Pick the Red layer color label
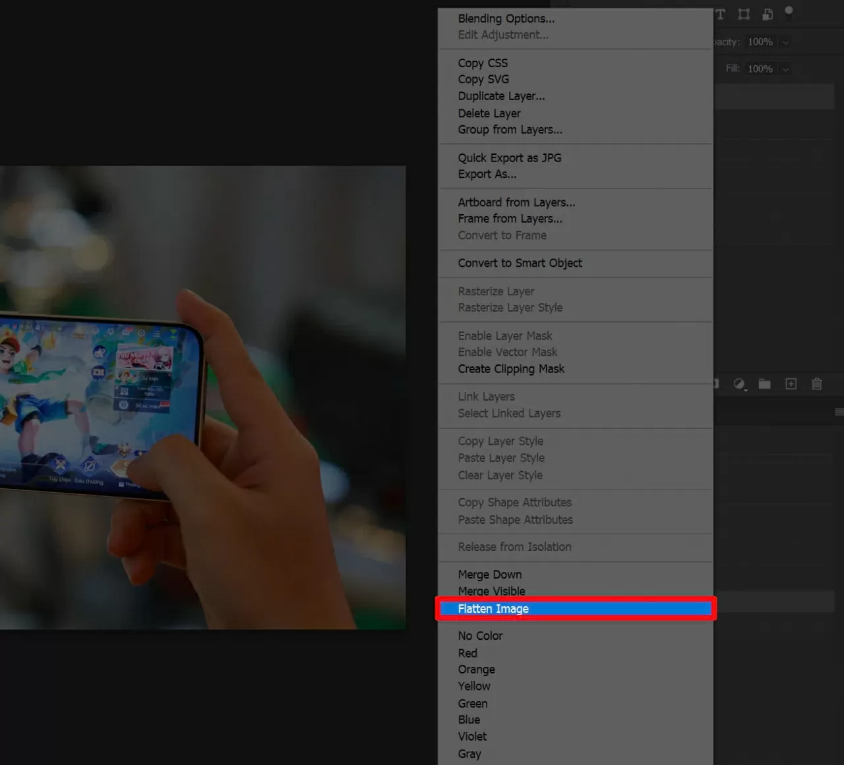The width and height of the screenshot is (844, 765). pos(467,653)
